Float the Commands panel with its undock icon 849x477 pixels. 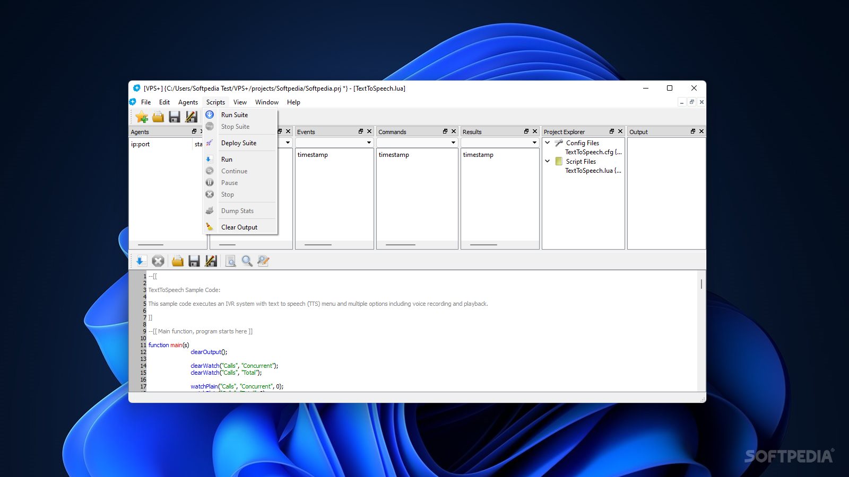[445, 131]
